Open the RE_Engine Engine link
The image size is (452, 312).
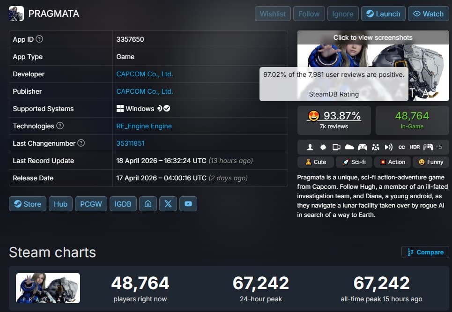point(144,126)
